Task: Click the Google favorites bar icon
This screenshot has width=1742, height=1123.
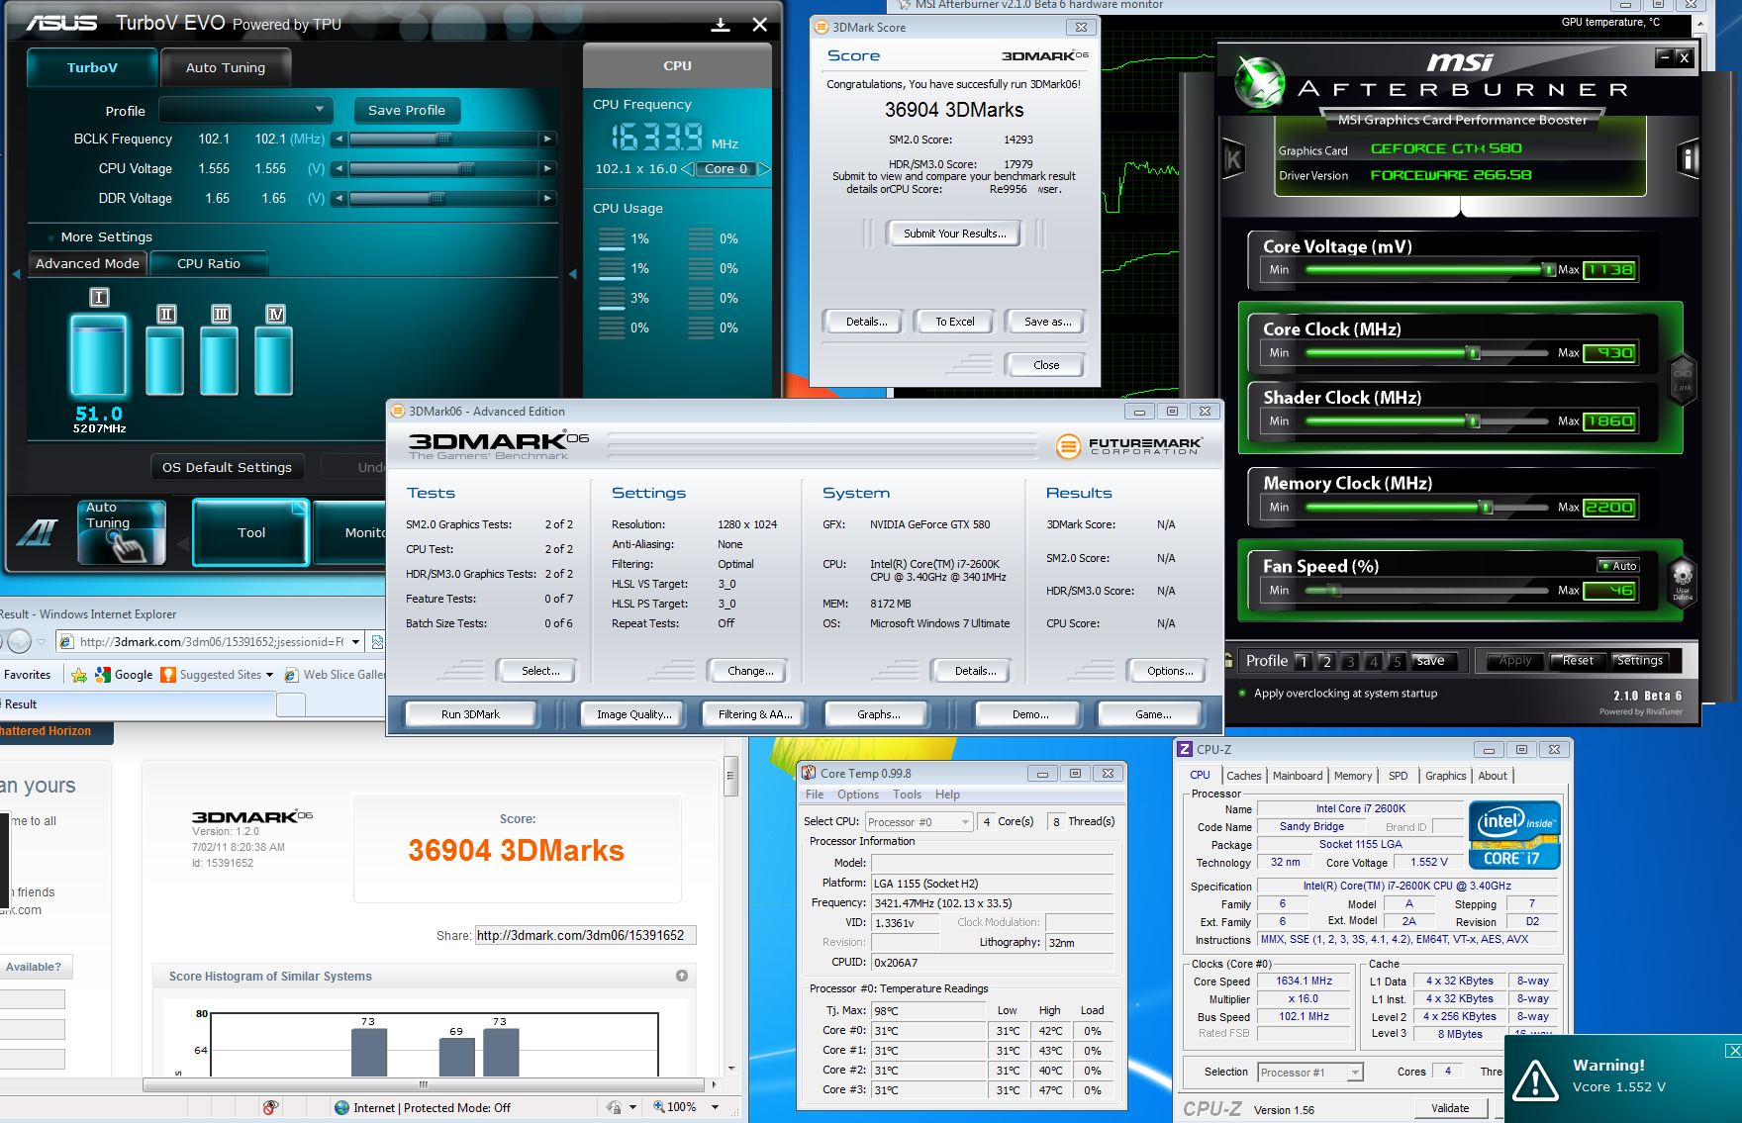Action: pos(103,675)
